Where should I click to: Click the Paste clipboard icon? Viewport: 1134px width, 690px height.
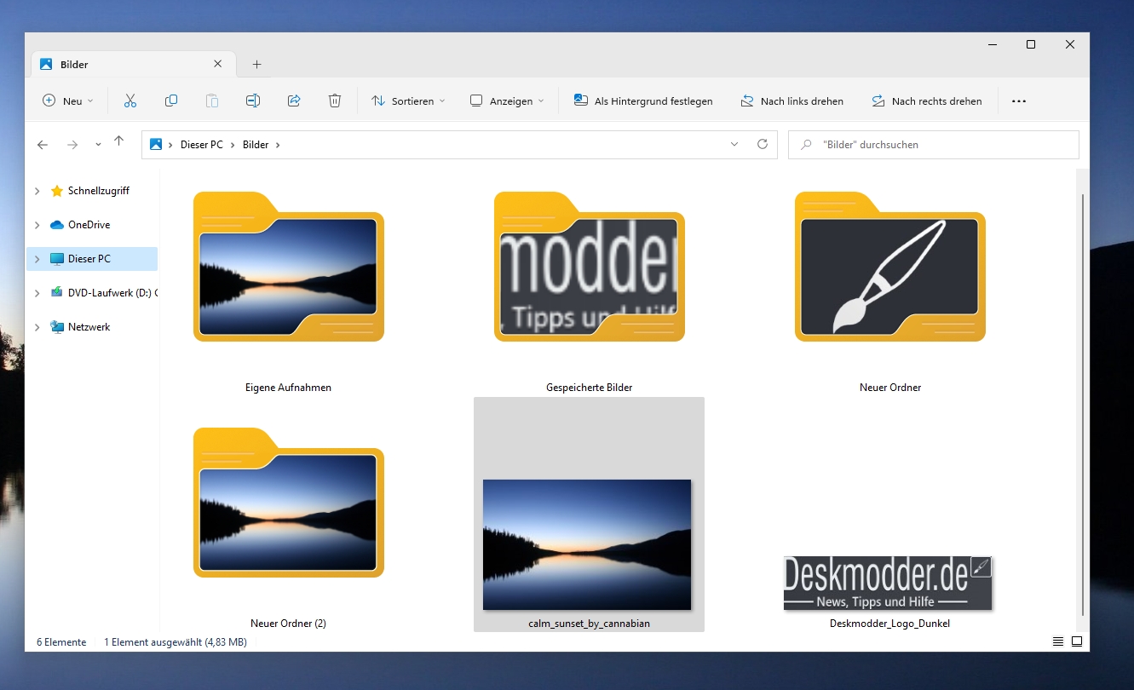[212, 101]
